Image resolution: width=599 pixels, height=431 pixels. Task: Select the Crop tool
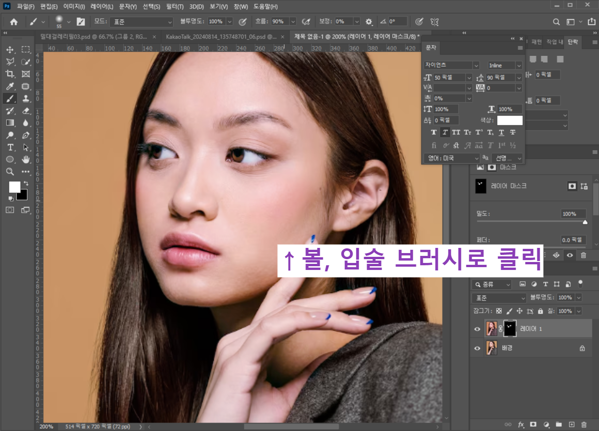10,74
